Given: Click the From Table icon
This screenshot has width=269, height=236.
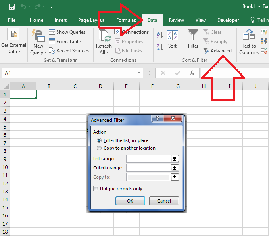Looking at the screenshot, I should click(52, 42).
